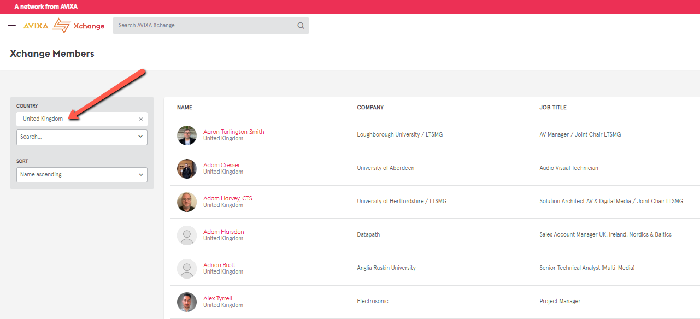700x319 pixels.
Task: Open the hamburger navigation menu
Action: pyautogui.click(x=11, y=26)
